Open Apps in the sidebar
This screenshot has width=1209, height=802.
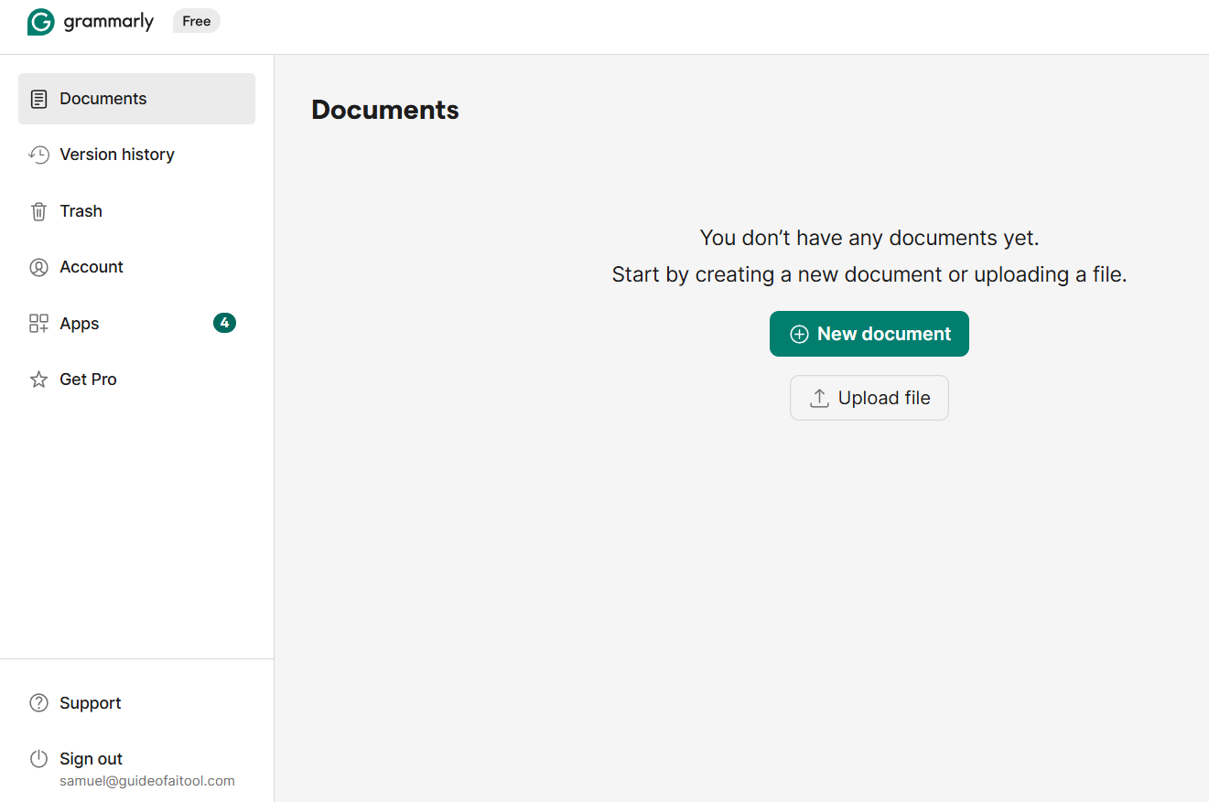tap(136, 324)
